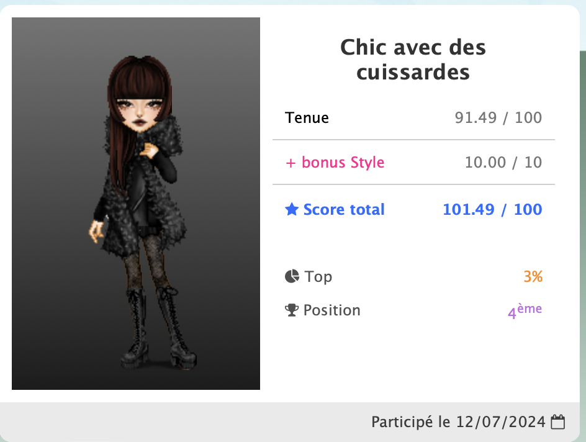The image size is (586, 442).
Task: Click the purple 4ème position value
Action: click(525, 311)
